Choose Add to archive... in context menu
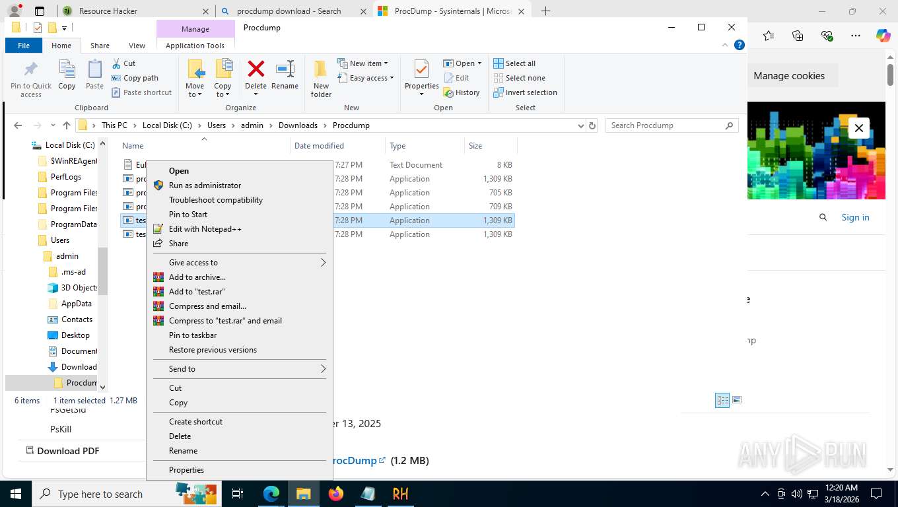 239,277
